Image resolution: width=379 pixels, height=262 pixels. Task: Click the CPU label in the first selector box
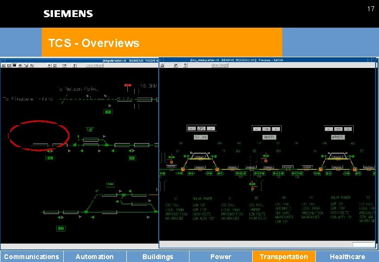pyautogui.click(x=201, y=129)
